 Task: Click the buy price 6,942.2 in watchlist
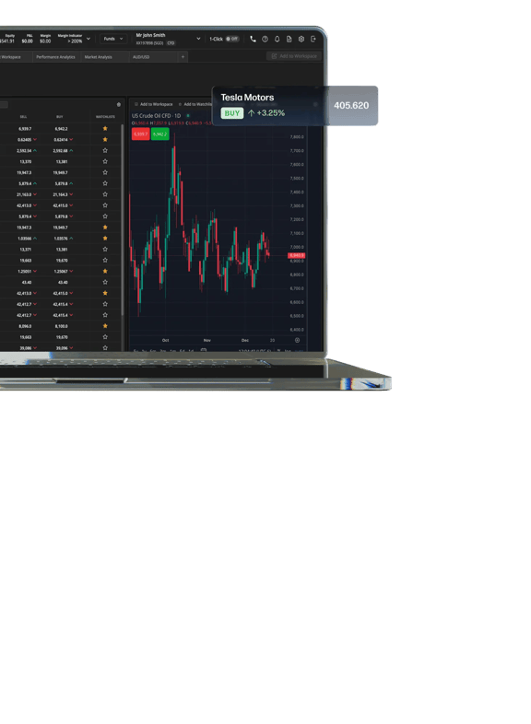61,129
